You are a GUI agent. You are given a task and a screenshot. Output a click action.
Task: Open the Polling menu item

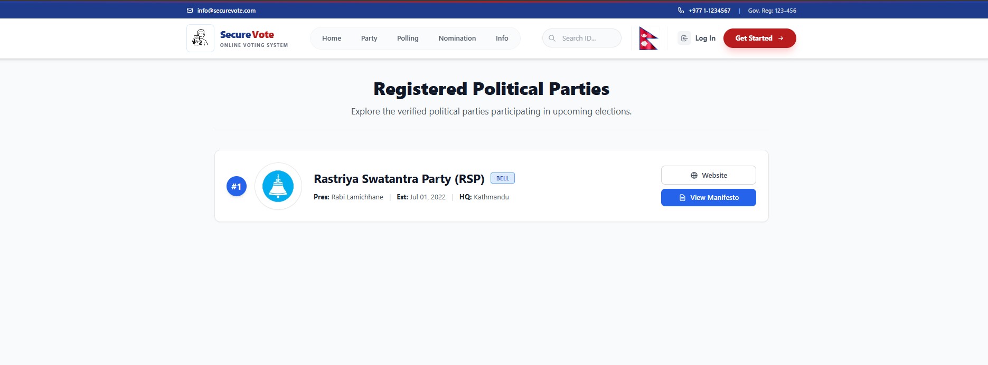(x=408, y=39)
